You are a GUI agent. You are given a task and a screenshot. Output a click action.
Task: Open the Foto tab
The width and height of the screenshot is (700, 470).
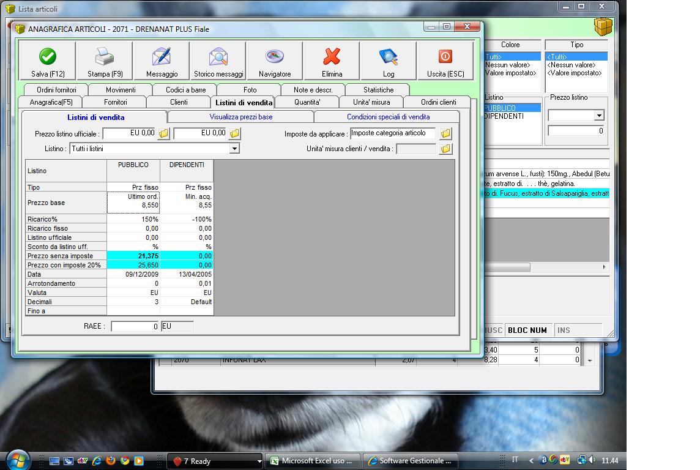(x=250, y=90)
